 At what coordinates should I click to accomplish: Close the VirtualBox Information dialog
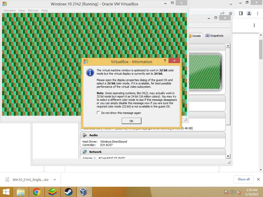coord(174,61)
